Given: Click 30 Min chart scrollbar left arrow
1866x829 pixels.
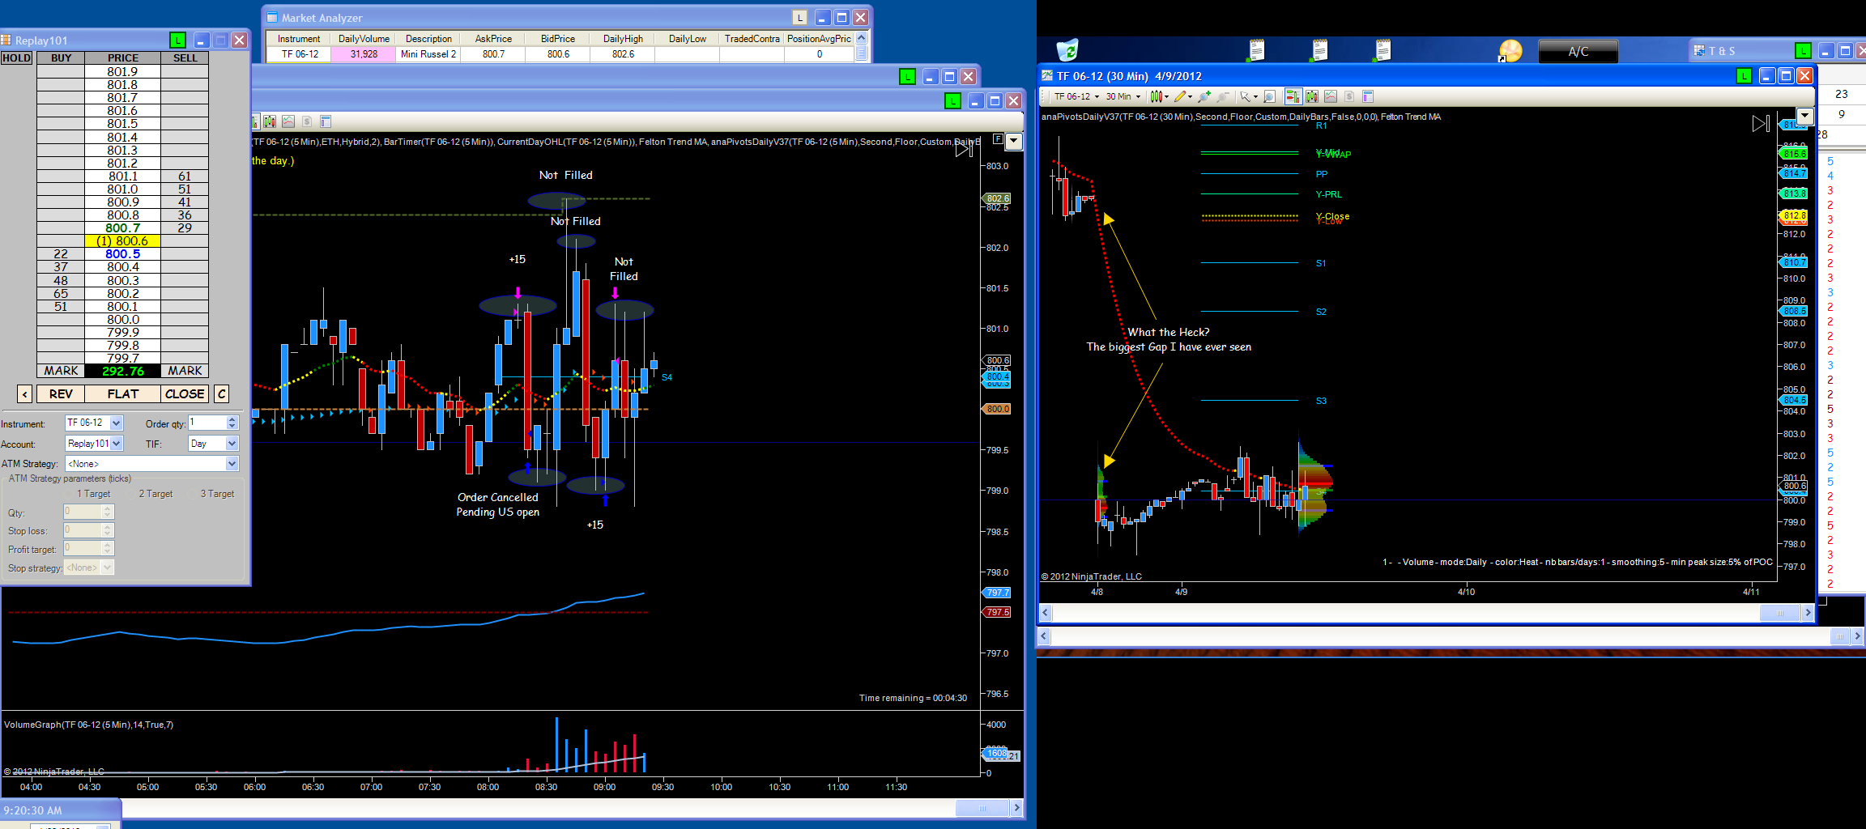Looking at the screenshot, I should click(1046, 613).
